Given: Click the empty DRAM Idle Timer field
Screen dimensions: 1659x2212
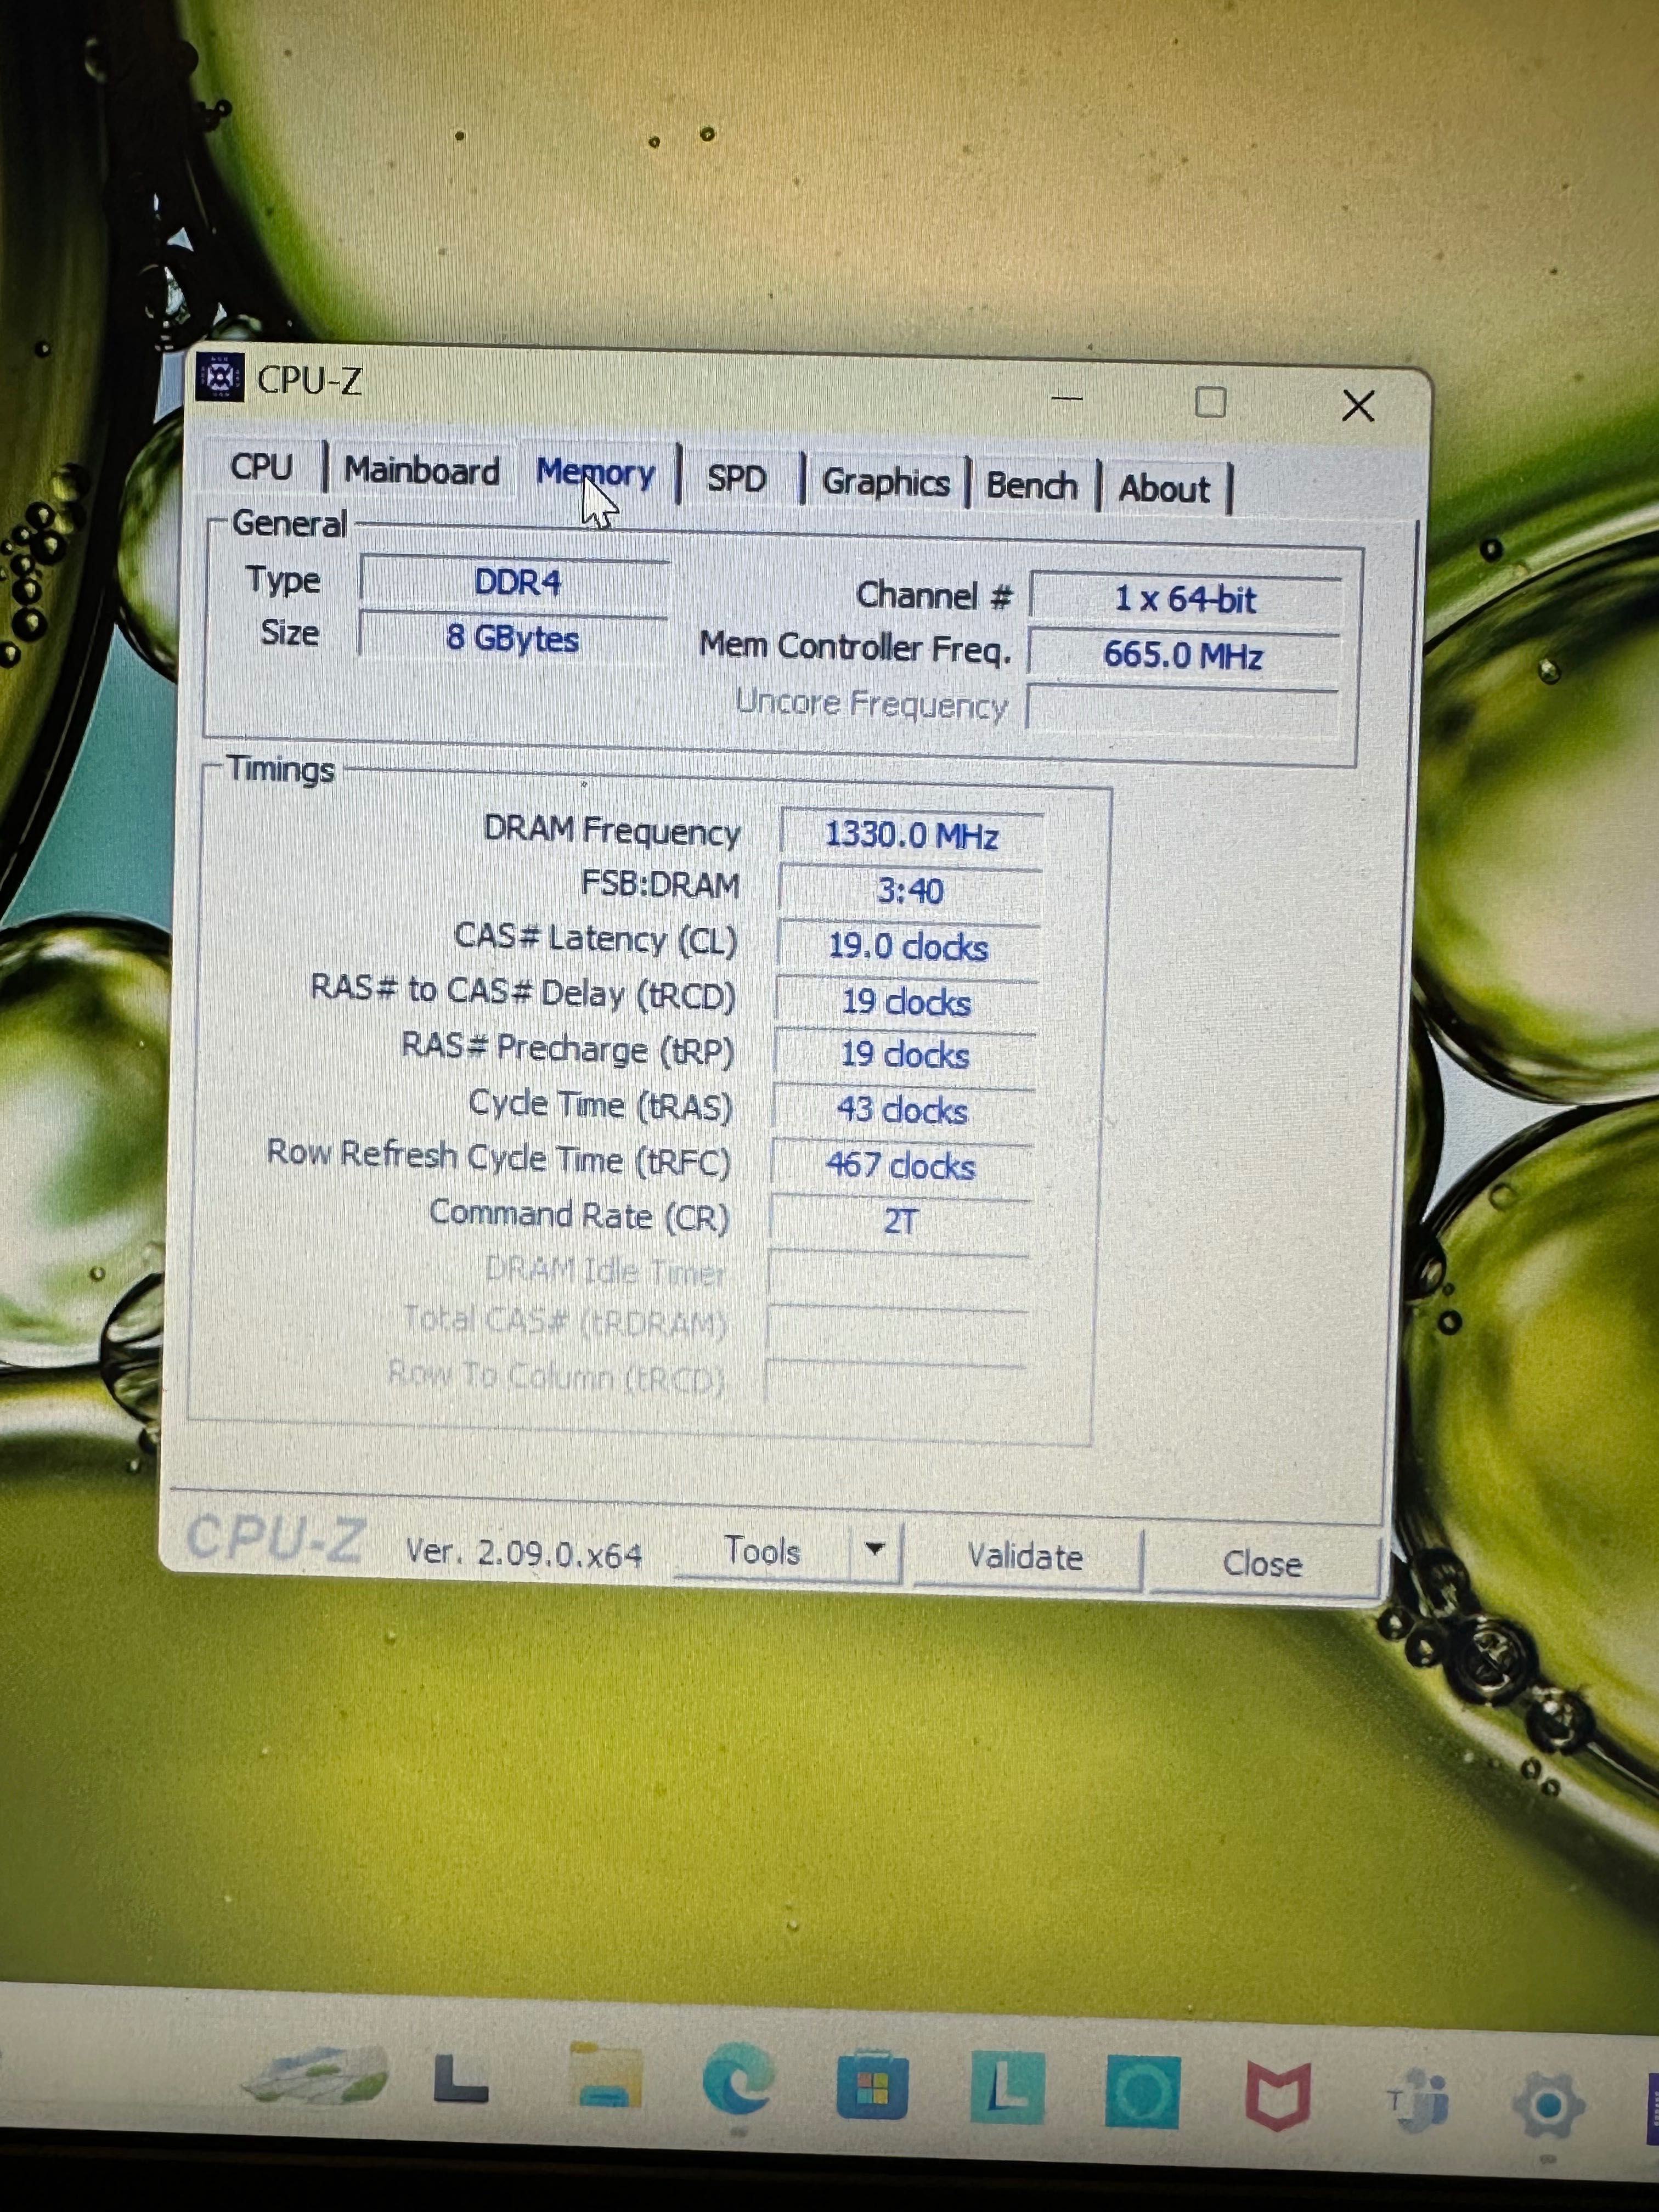Looking at the screenshot, I should tap(898, 1275).
